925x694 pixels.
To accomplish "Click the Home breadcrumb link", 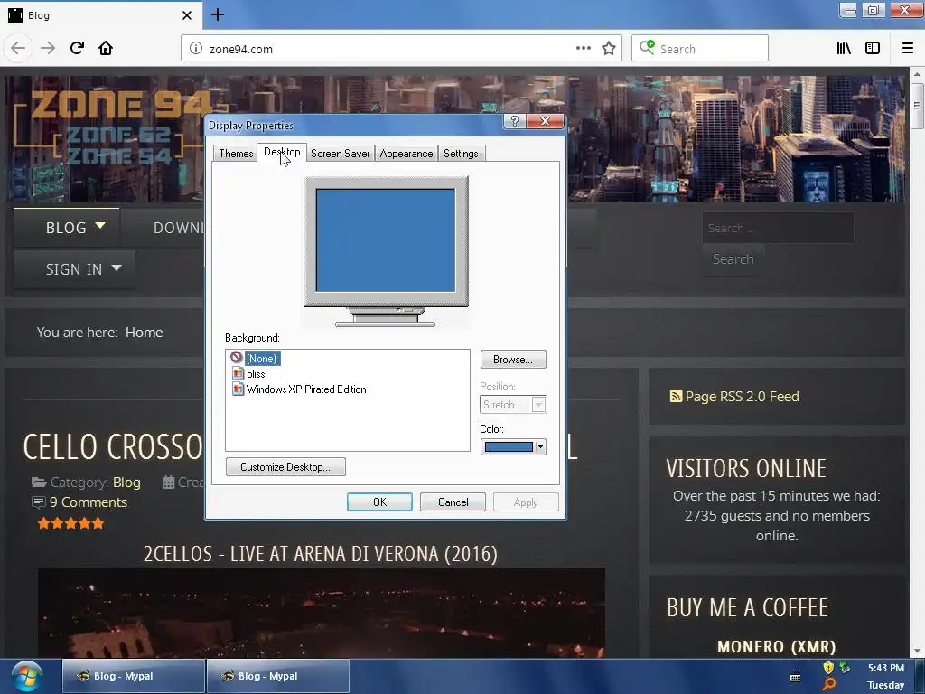I will click(x=144, y=333).
